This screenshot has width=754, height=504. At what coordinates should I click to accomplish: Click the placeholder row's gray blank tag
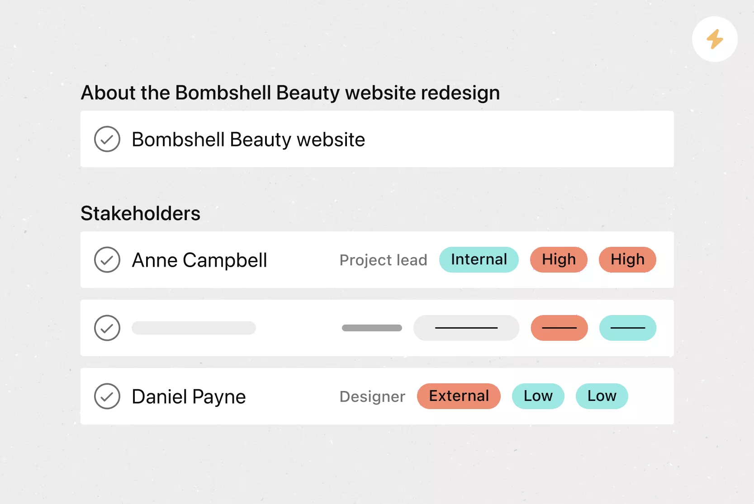[466, 328]
